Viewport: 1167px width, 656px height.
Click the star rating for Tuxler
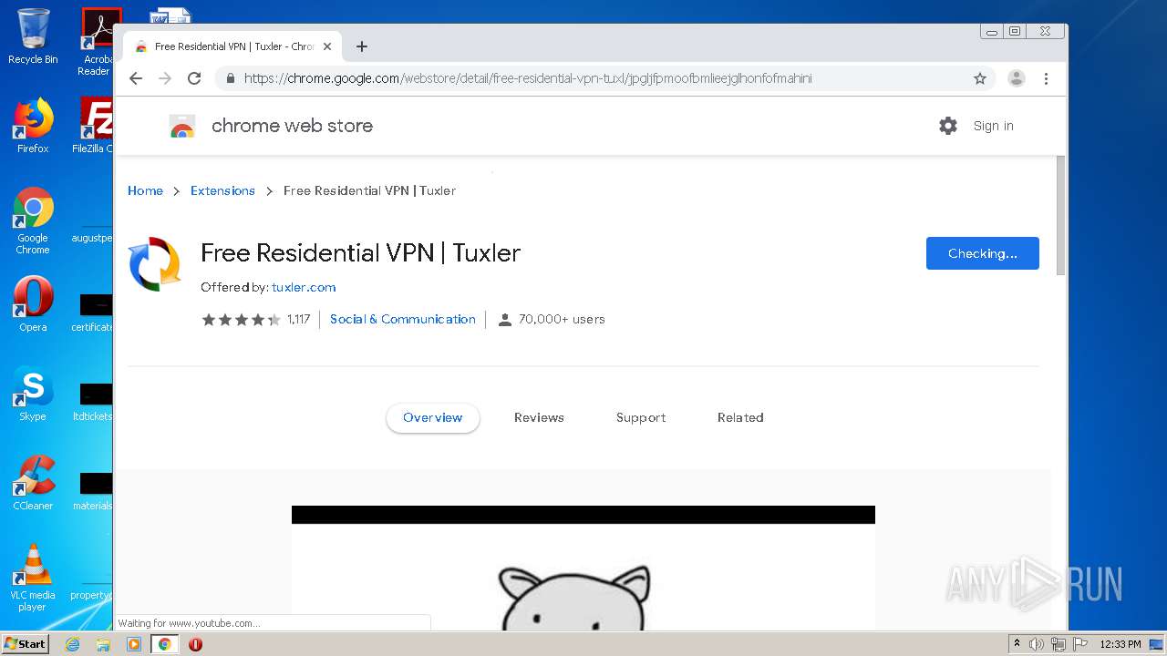241,319
